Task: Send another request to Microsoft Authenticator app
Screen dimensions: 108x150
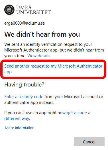Action: coord(53,69)
